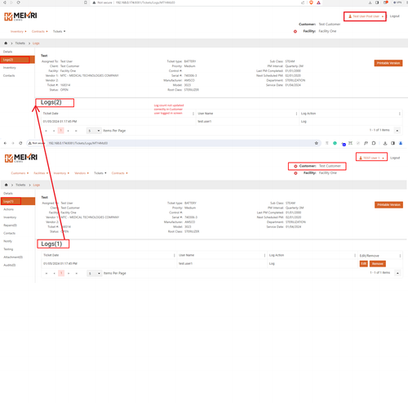The image size is (408, 403).
Task: Reload the lower browser page
Action: coord(20,143)
